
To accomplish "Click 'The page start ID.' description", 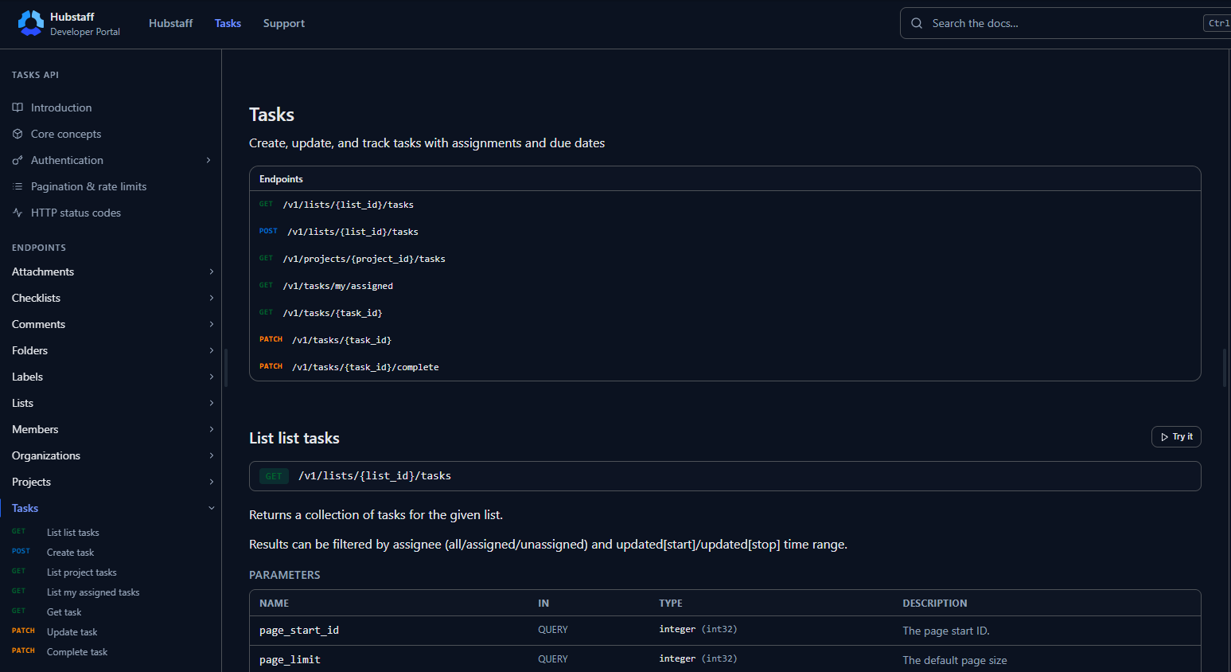I will click(x=946, y=631).
